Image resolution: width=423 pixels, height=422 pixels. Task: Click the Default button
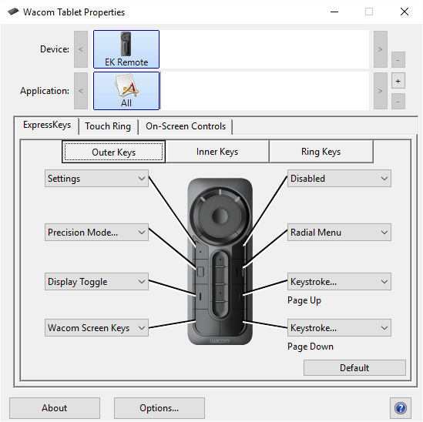[x=354, y=367]
